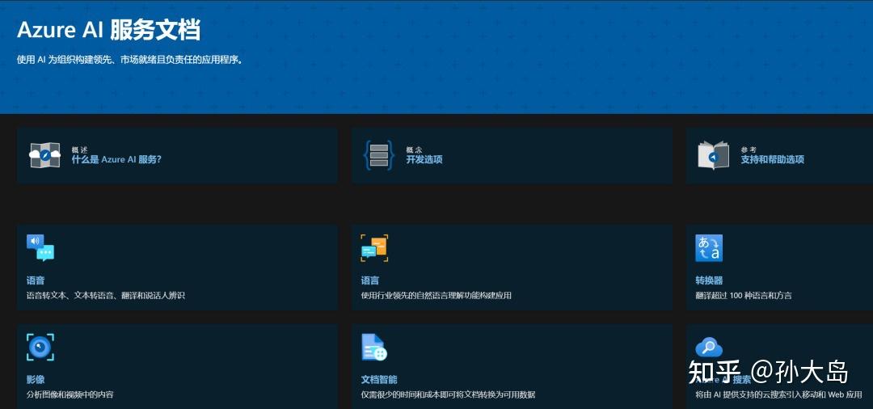
Task: Click the text 使用行业领先的自然语言理解功能构建应用
Action: (x=436, y=296)
